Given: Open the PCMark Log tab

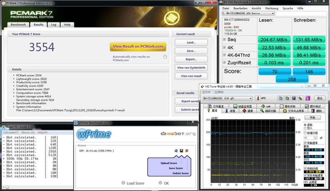Looking at the screenshot, I should (54, 25).
